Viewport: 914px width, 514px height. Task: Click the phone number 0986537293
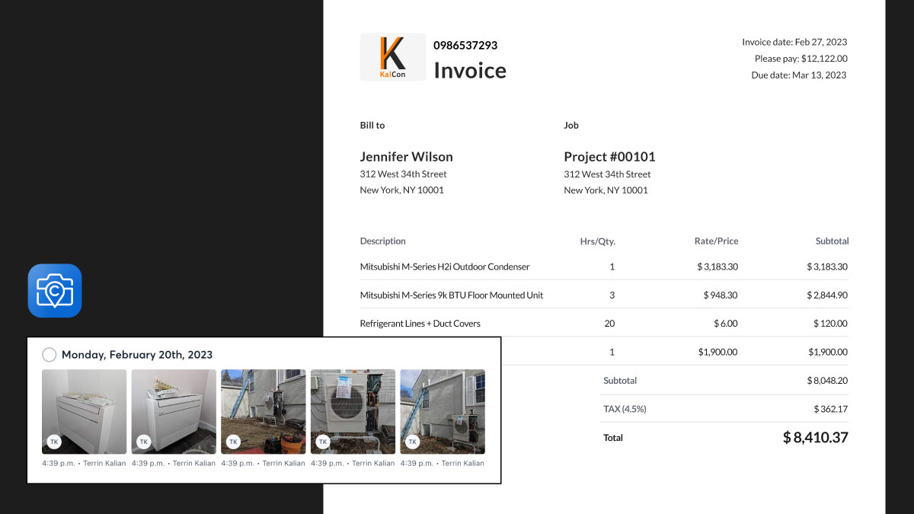465,46
